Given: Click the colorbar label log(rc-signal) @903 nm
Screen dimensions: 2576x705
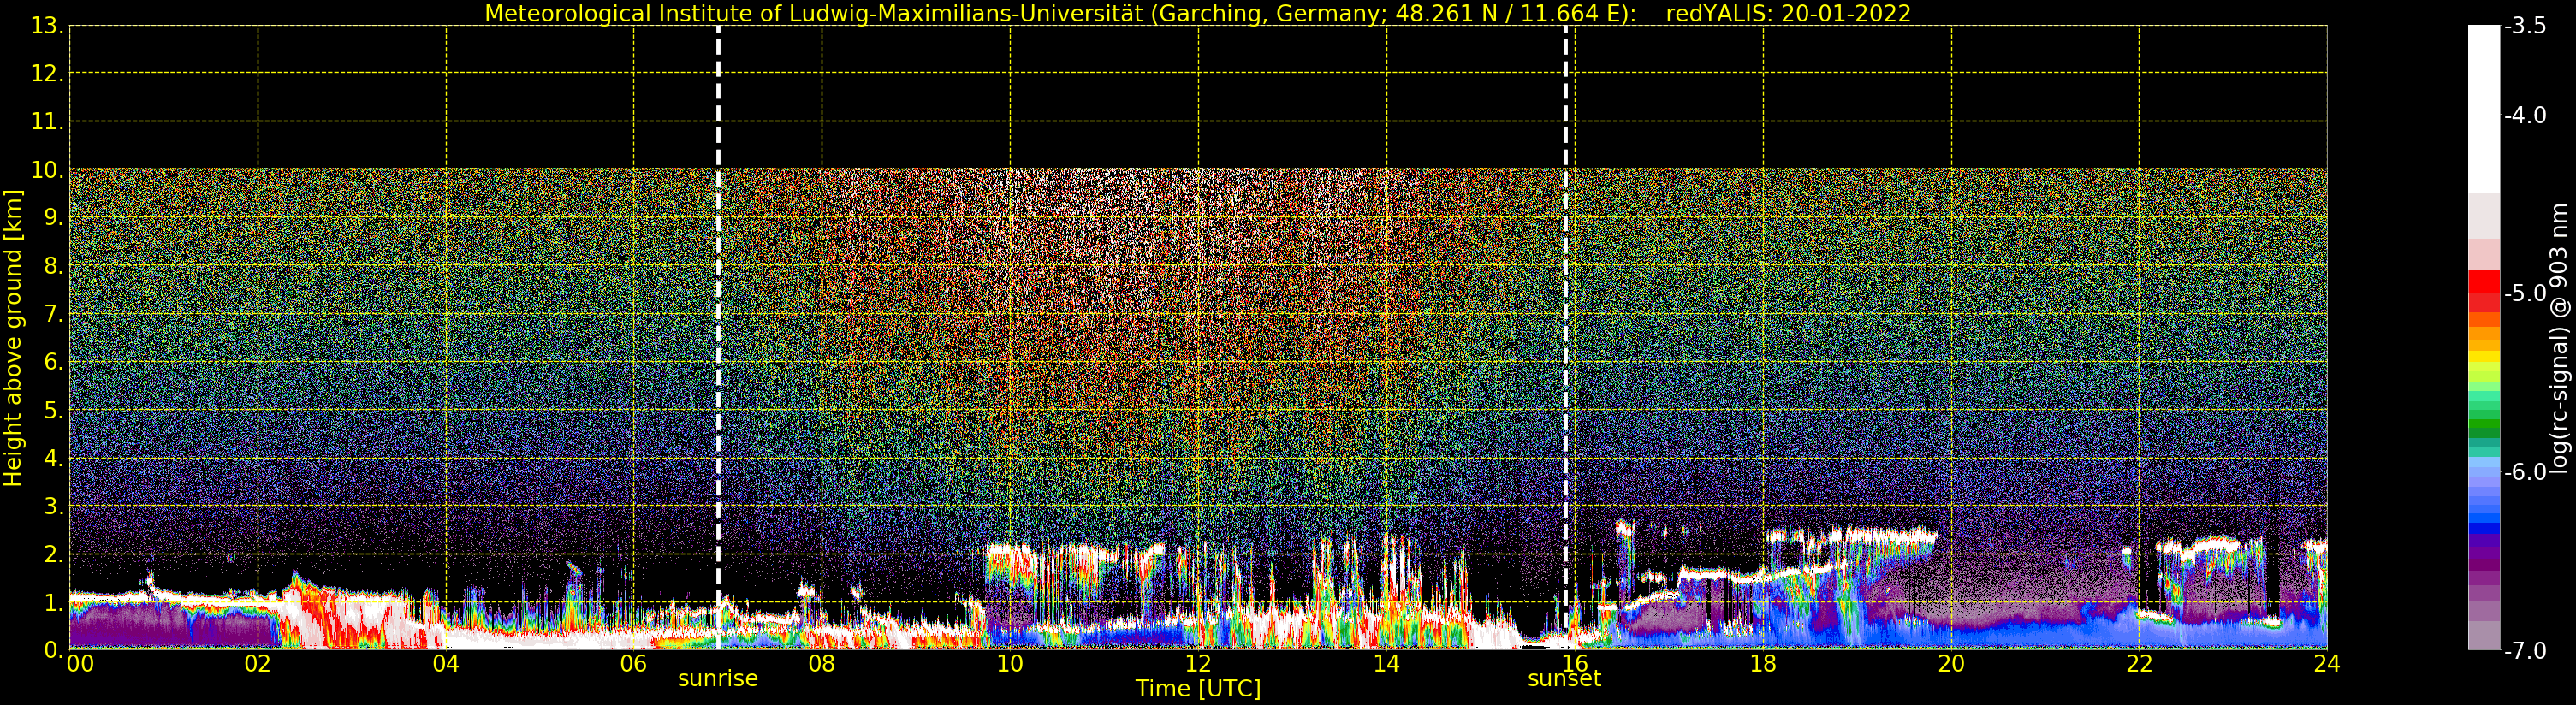Looking at the screenshot, I should (2558, 338).
